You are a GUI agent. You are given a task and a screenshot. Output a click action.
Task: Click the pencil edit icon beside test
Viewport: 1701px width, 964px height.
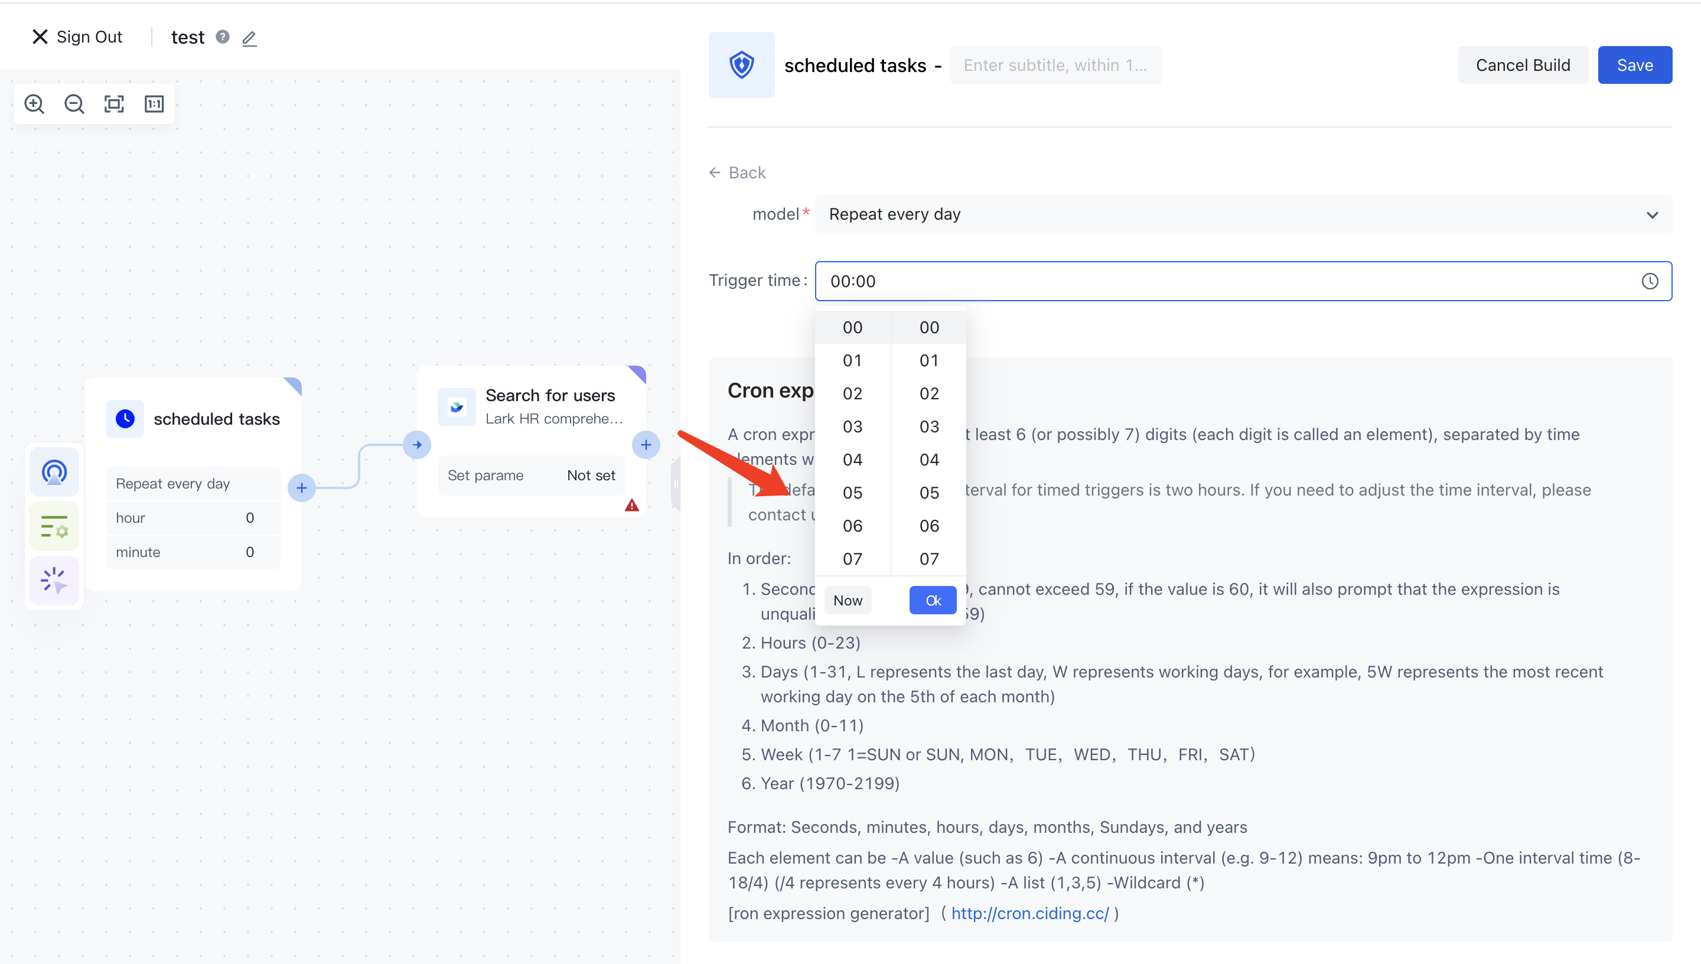pyautogui.click(x=249, y=38)
